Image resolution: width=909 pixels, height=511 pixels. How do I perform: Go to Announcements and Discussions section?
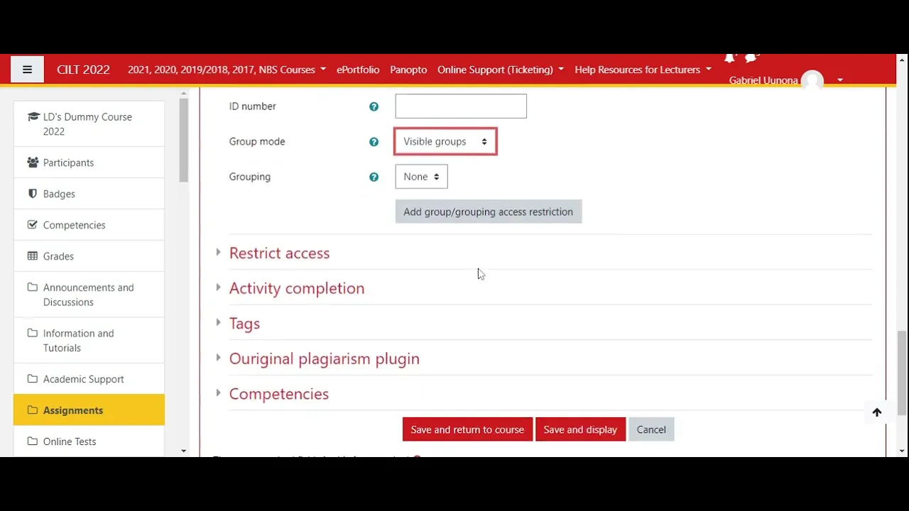pyautogui.click(x=88, y=295)
